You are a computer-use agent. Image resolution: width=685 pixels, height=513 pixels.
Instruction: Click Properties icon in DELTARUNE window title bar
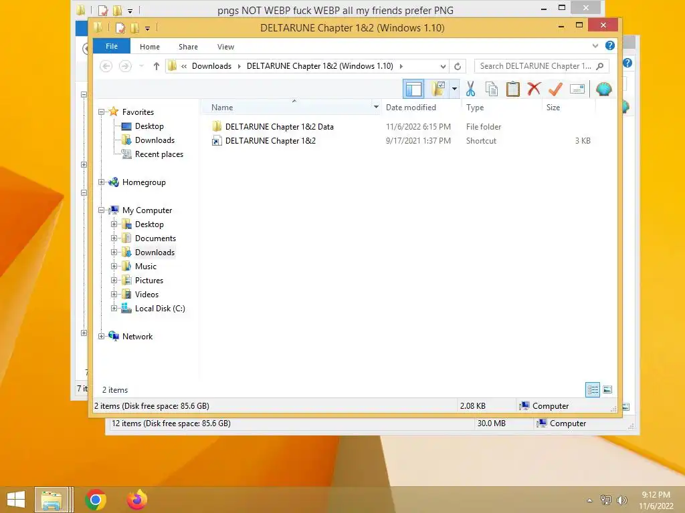[x=120, y=28]
